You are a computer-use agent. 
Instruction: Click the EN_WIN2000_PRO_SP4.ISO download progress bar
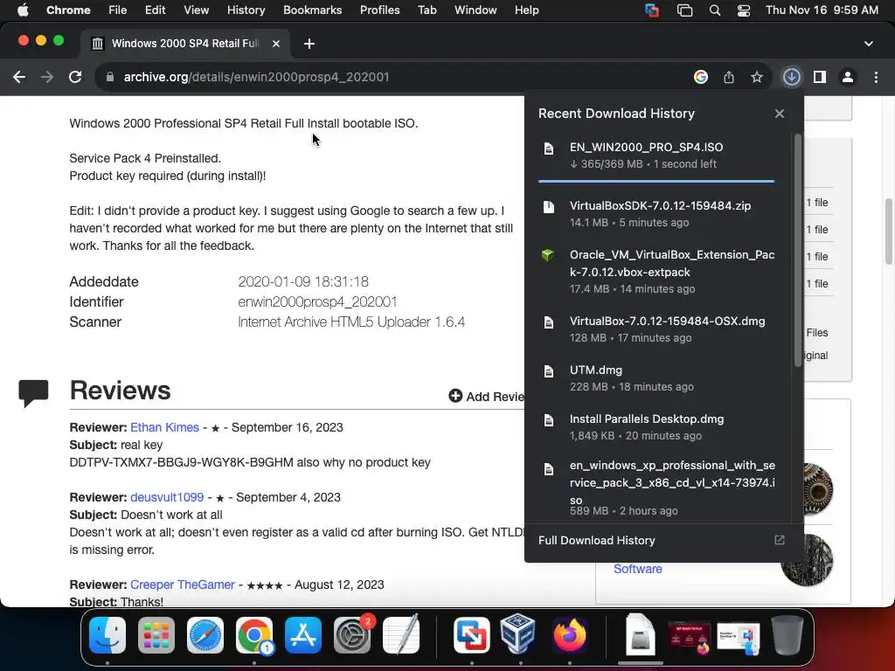click(x=656, y=181)
